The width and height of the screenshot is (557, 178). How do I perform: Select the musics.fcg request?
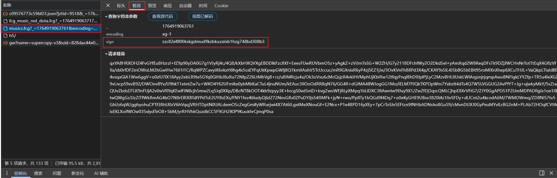(51, 28)
